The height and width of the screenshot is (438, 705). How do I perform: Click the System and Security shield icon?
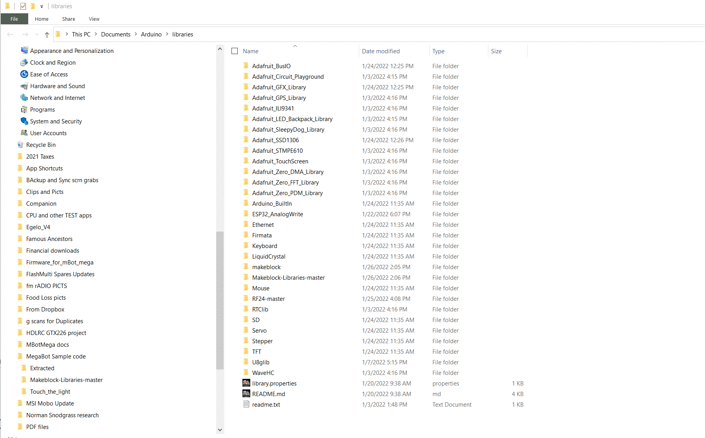click(24, 121)
